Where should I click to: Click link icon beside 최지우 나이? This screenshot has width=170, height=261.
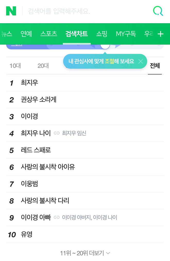57,133
